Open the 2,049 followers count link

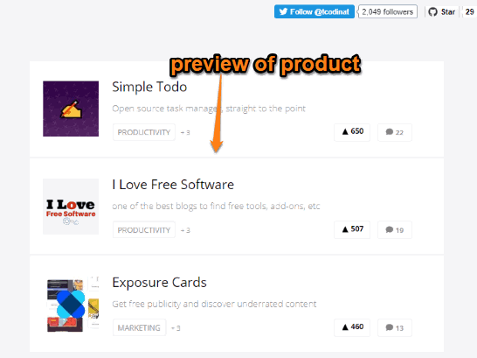(x=388, y=11)
